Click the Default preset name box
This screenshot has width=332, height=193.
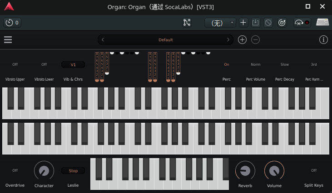pos(166,40)
